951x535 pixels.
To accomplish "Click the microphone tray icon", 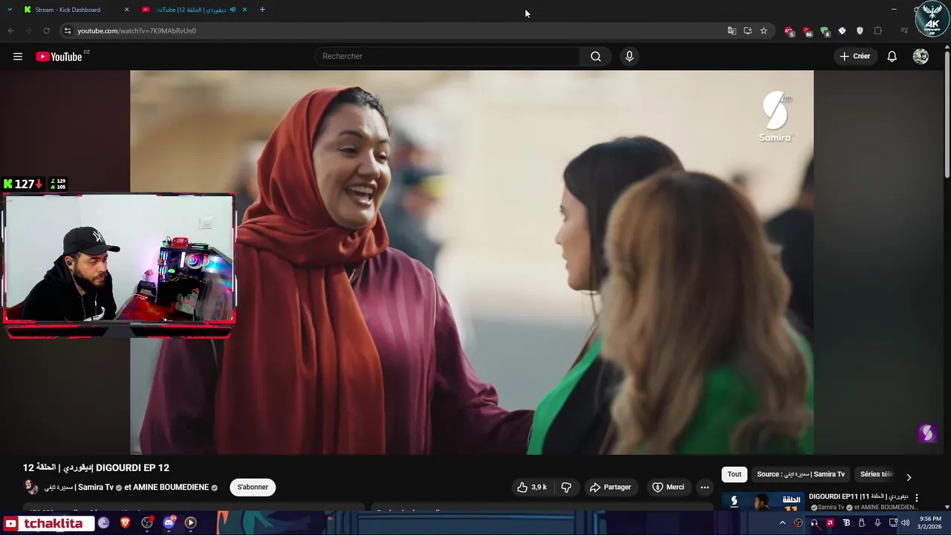I will click(877, 523).
